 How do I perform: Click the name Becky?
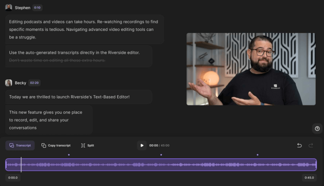pos(21,83)
